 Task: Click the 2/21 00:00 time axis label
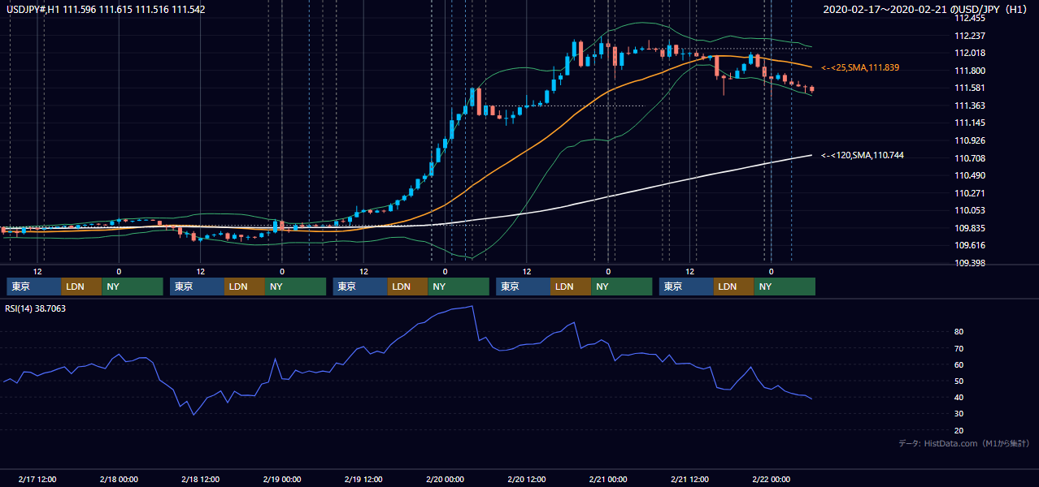click(x=608, y=480)
